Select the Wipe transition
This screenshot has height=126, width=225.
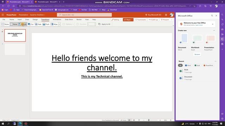[54, 24]
